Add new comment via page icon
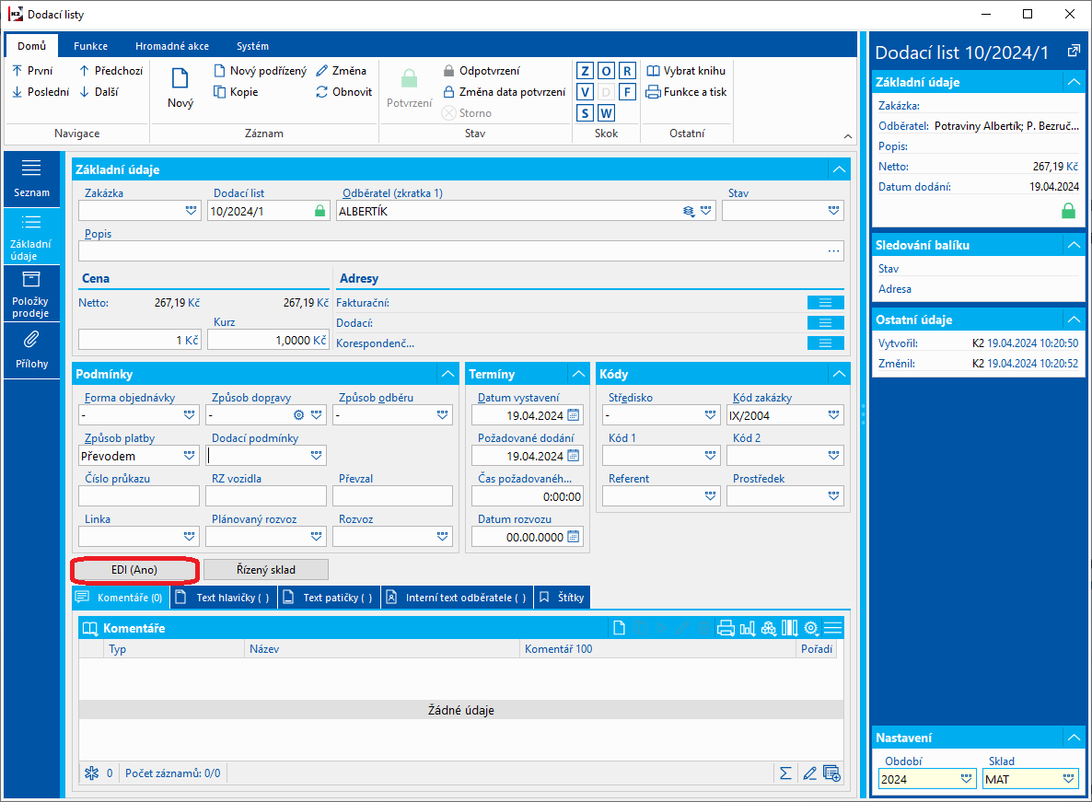Screen dimensions: 1092x802 click(x=619, y=628)
